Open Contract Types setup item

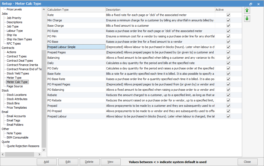pos(17,56)
